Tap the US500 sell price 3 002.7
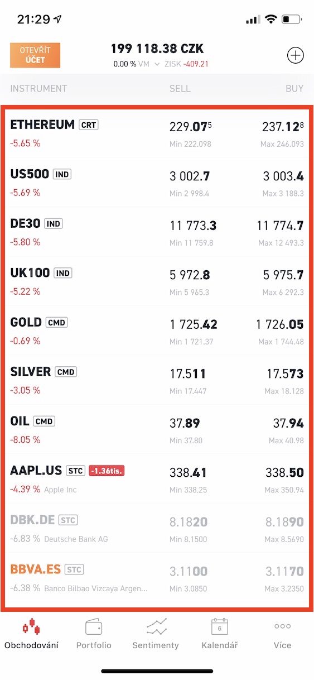Viewport: 314px width, 680px height. [190, 177]
